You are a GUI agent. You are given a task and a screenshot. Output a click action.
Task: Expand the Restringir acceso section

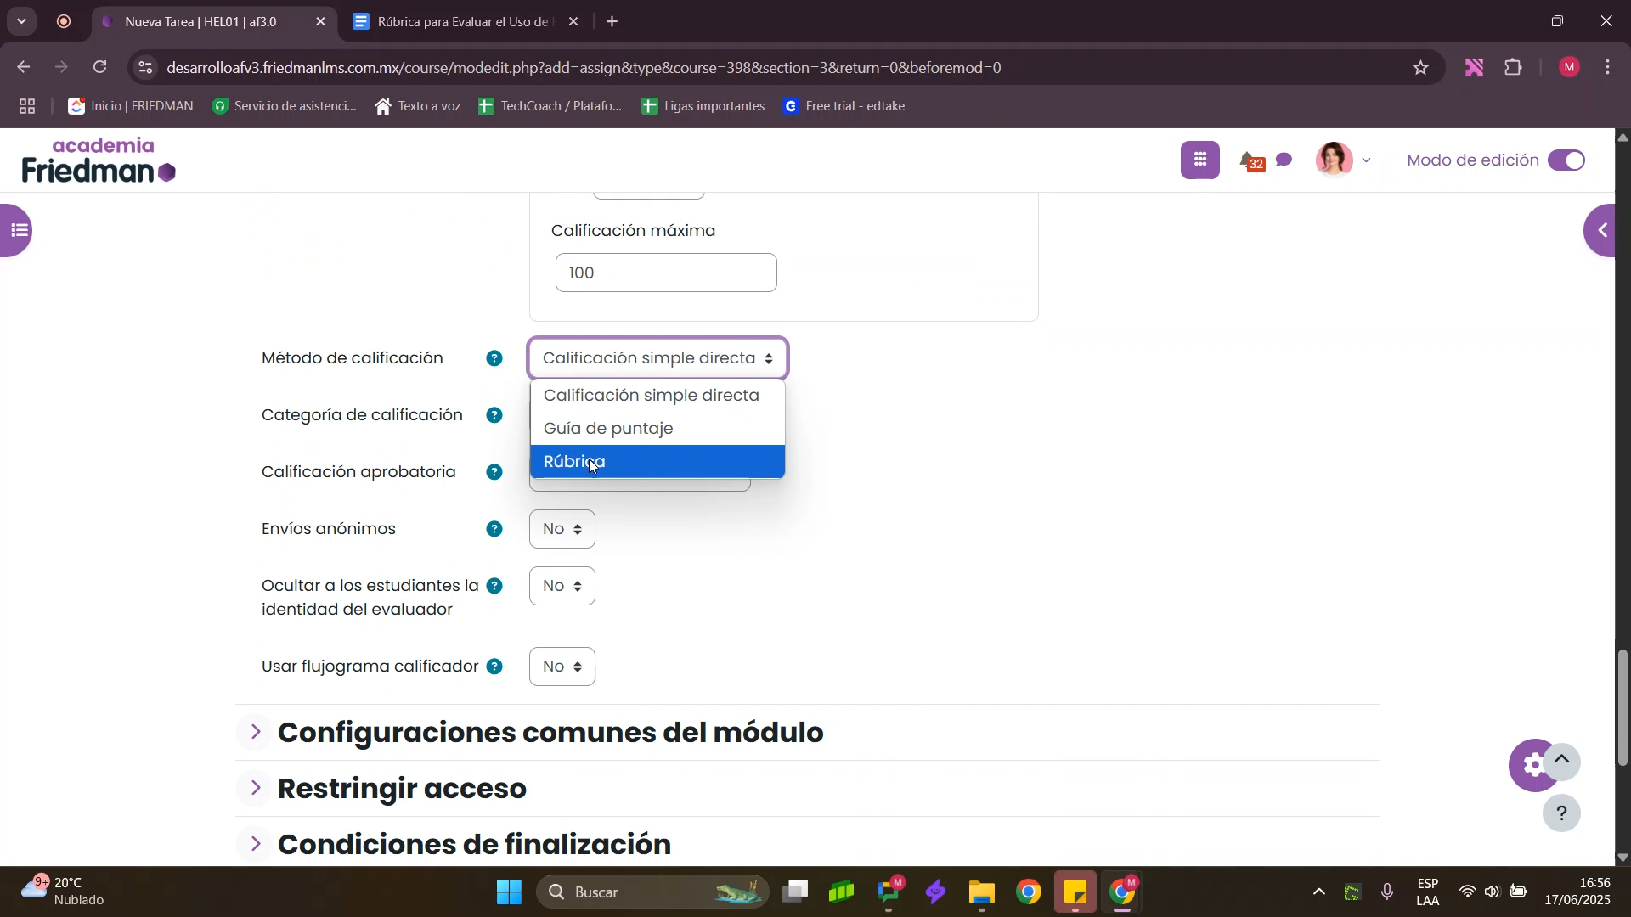click(x=402, y=789)
